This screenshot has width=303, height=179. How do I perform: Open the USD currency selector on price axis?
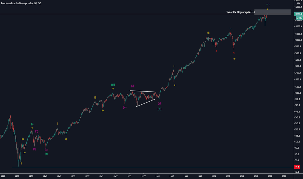pyautogui.click(x=298, y=3)
